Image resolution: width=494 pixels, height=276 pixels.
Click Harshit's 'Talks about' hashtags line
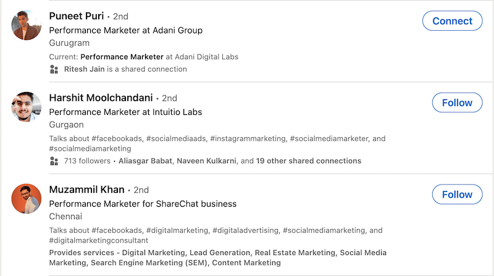216,139
